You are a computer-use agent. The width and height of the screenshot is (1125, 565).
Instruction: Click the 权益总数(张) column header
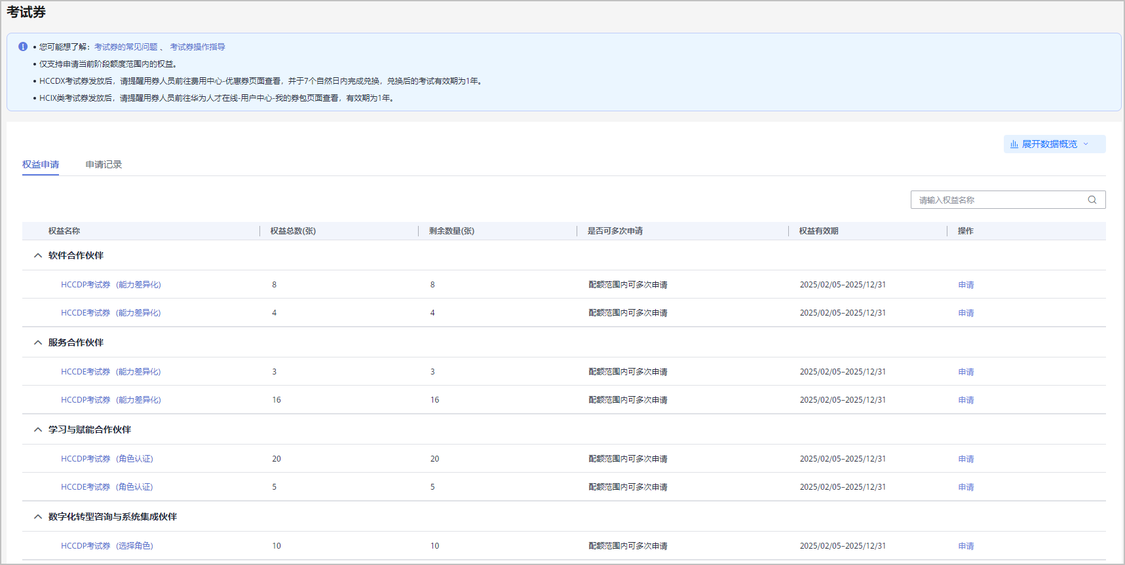[x=293, y=231]
